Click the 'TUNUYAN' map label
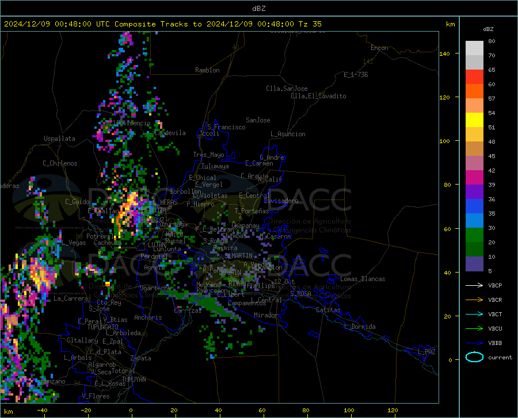This screenshot has width=518, height=418. (x=134, y=379)
